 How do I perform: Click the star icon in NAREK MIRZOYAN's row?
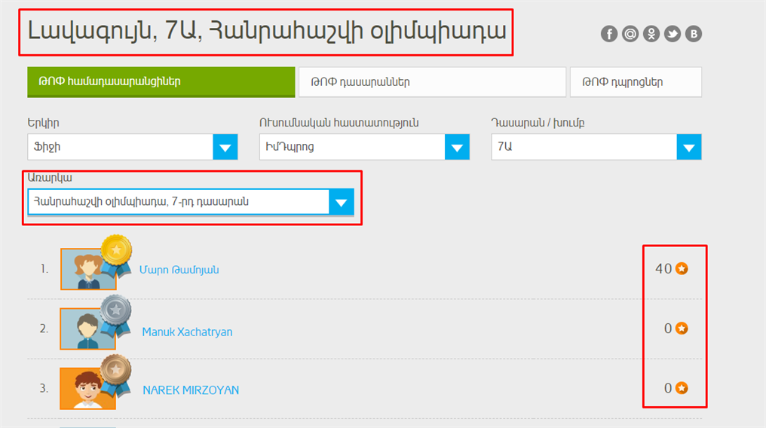pyautogui.click(x=682, y=388)
